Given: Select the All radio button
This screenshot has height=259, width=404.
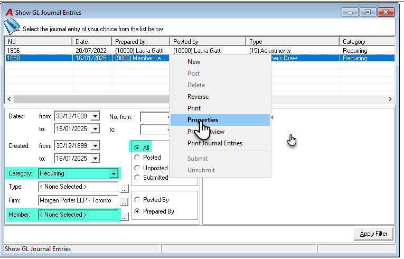Looking at the screenshot, I should click(x=137, y=148).
